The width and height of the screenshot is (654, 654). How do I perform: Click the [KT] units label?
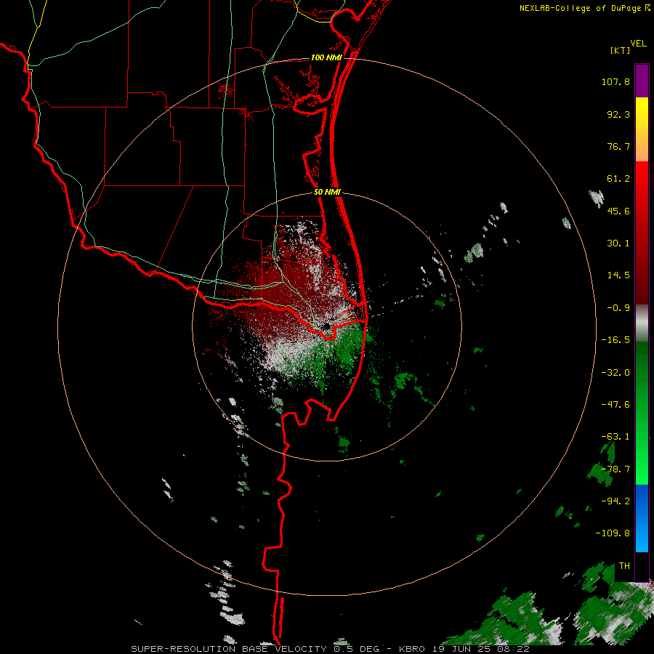point(621,50)
